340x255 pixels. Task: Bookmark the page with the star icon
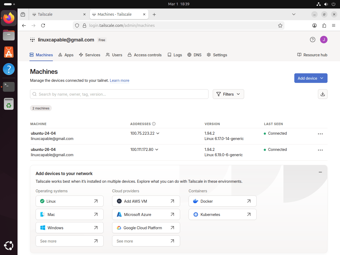[x=280, y=25]
